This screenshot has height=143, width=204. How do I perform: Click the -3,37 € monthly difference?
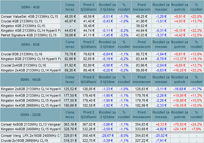coord(161,35)
